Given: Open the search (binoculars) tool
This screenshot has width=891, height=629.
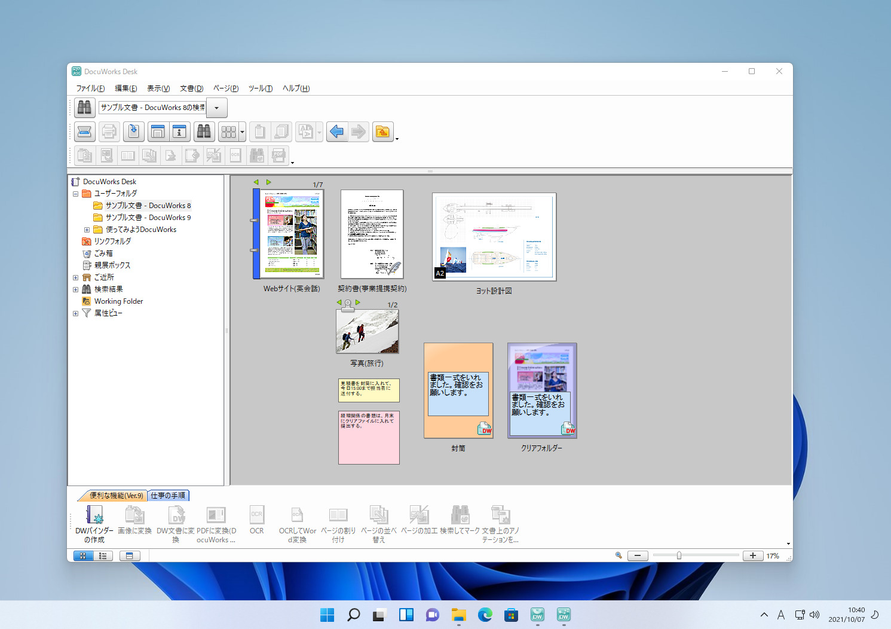Looking at the screenshot, I should 204,132.
